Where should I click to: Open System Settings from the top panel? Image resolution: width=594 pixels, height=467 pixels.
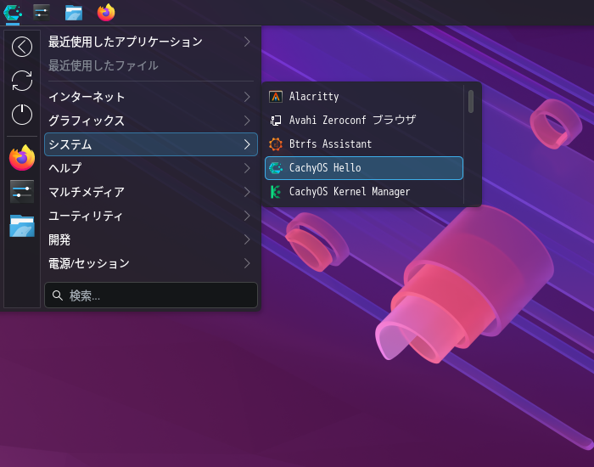(x=42, y=13)
